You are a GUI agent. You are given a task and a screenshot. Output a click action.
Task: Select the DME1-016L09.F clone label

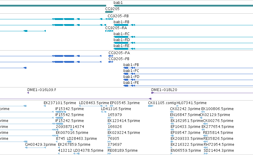point(42,90)
